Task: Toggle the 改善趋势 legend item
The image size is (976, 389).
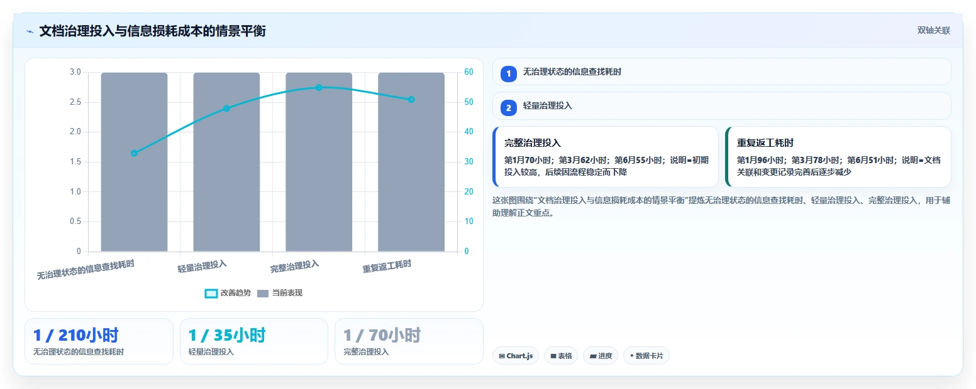Action: point(228,293)
